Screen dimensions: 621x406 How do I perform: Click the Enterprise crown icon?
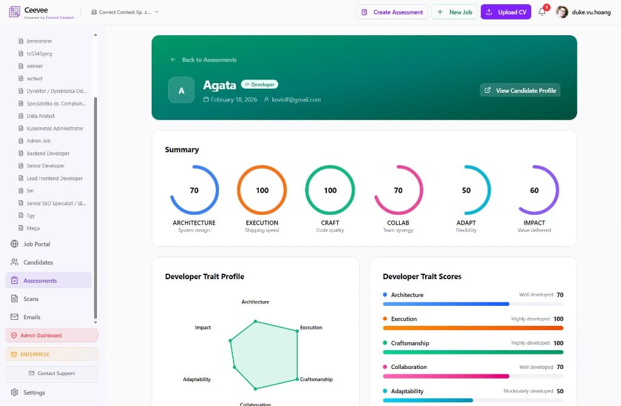(x=14, y=353)
